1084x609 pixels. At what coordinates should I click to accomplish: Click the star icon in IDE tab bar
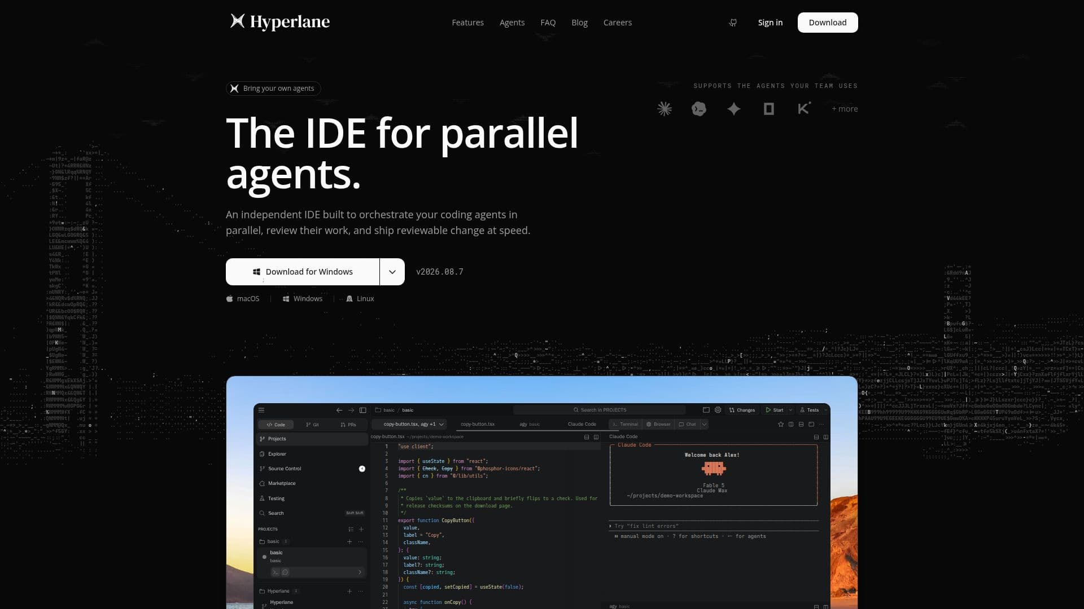[781, 424]
